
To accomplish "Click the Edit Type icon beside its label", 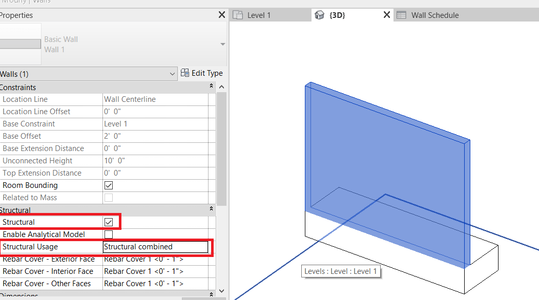I will (184, 73).
